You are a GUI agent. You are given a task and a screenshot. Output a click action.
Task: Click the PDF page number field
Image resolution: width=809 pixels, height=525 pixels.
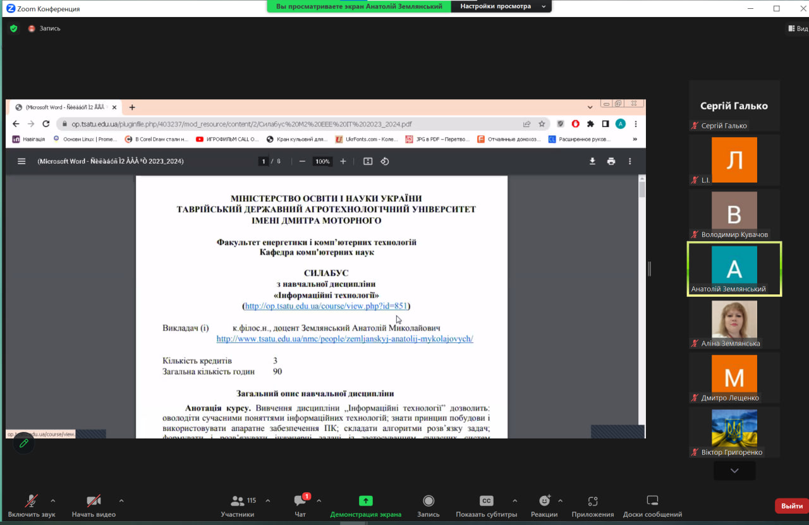pos(264,162)
